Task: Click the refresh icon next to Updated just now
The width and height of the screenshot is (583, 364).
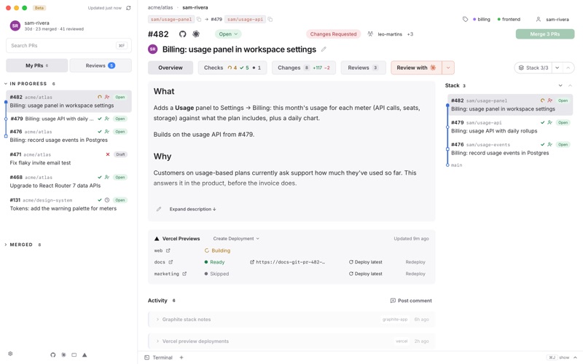Action: tap(128, 8)
